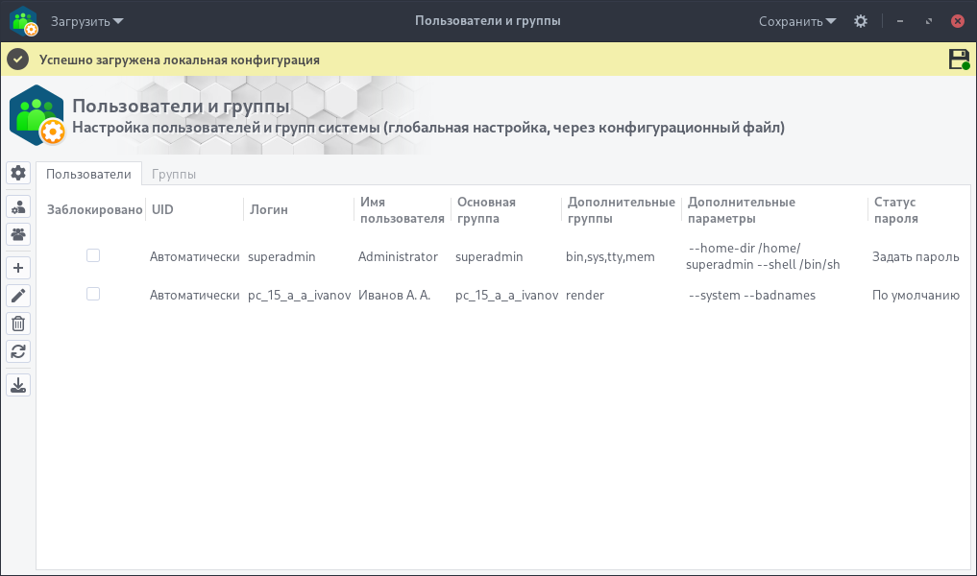Apply configuration with the download icon at sidebar bottom
977x576 pixels.
coord(17,384)
